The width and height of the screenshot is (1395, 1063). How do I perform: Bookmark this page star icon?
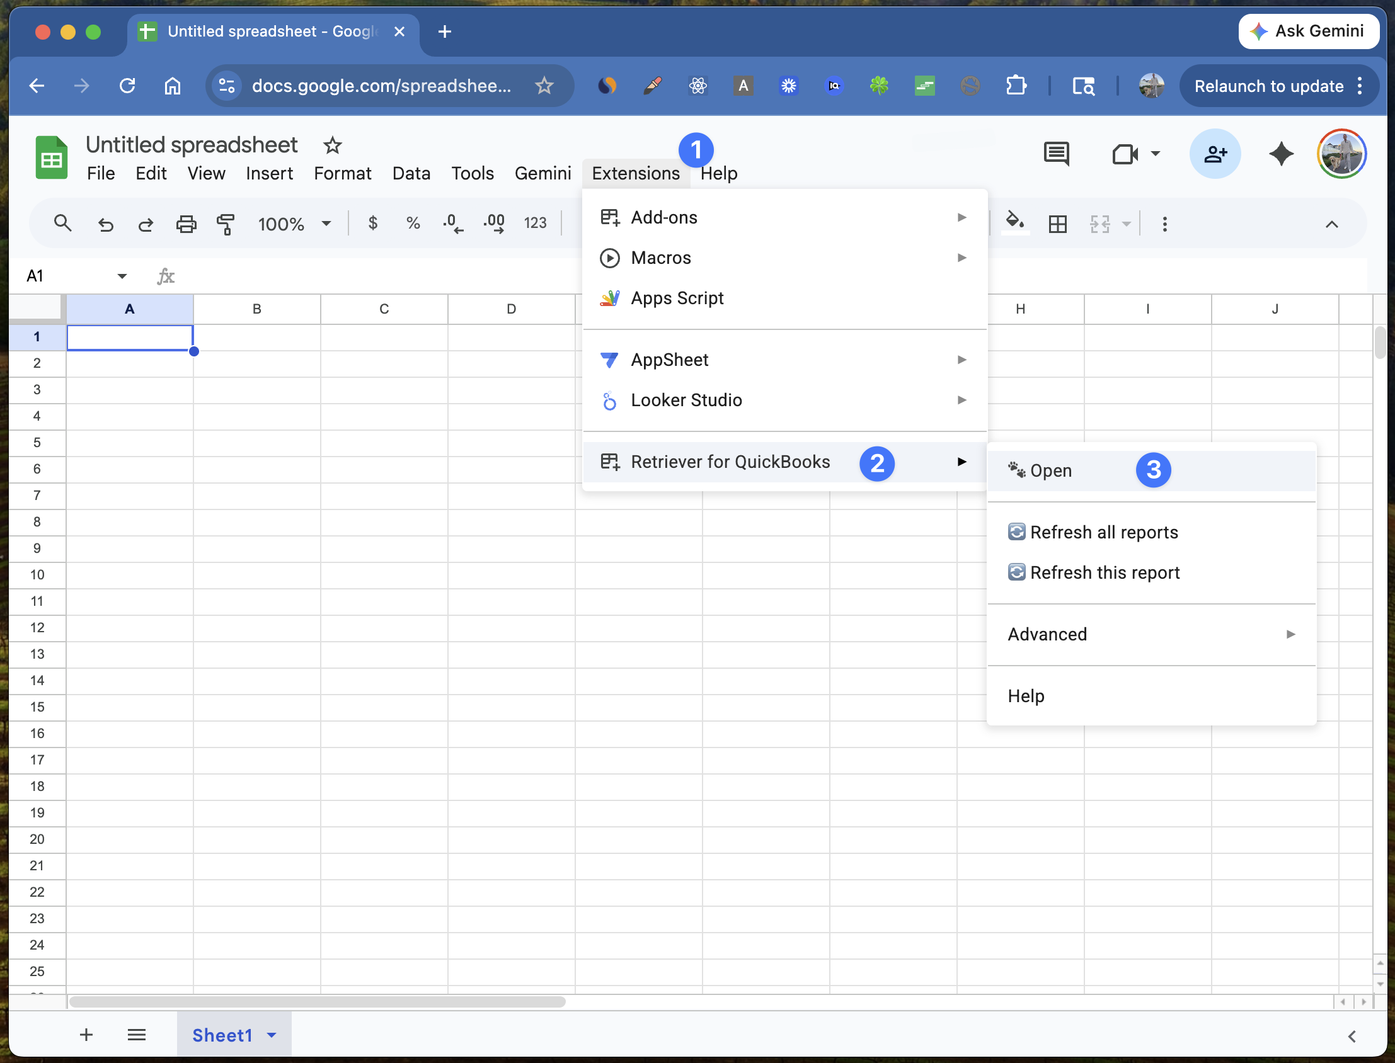[544, 86]
